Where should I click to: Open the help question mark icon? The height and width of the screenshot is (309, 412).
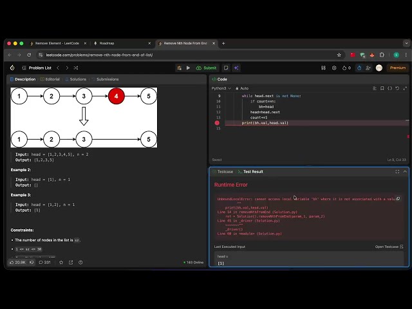pyautogui.click(x=80, y=262)
